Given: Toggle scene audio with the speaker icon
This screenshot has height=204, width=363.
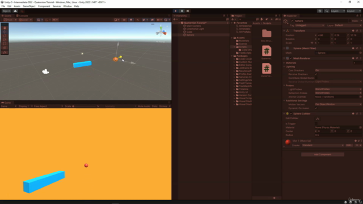Looking at the screenshot, I should click(x=138, y=20).
